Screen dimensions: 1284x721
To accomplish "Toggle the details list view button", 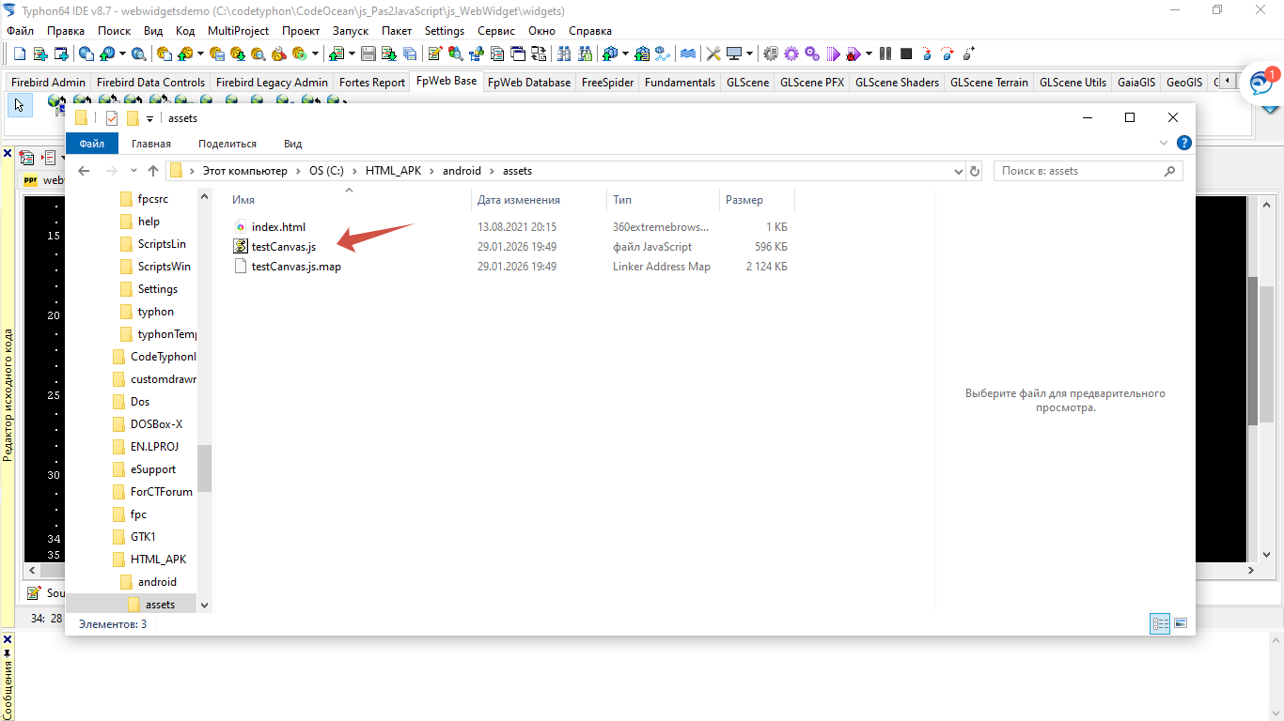I will coord(1160,623).
